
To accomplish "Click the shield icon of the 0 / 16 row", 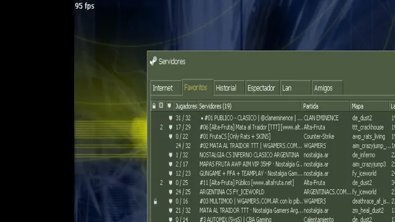I will [x=170, y=202].
